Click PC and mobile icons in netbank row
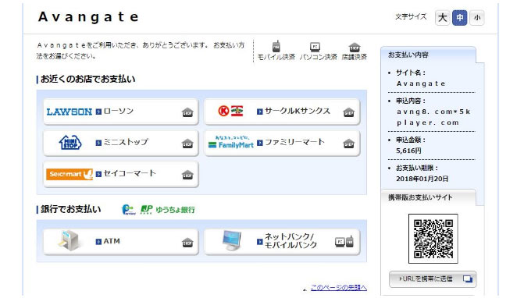This screenshot has height=298, width=524. click(x=344, y=241)
